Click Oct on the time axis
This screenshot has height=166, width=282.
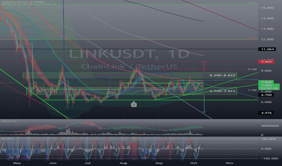(194, 163)
